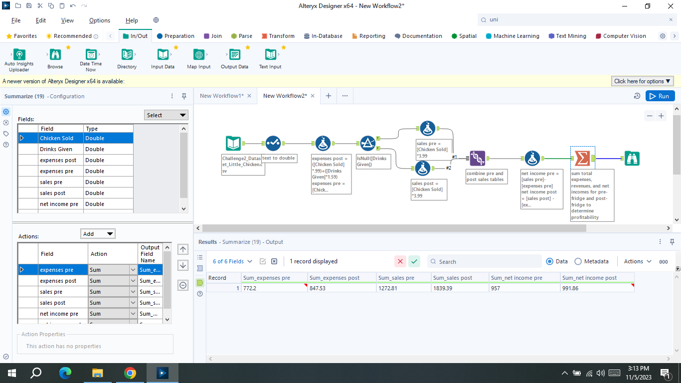Expand the '6 of 6 Fields' dropdown

coord(232,261)
